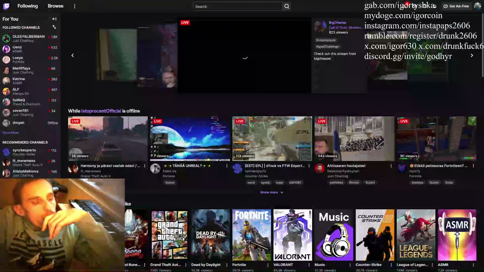The image size is (484, 272).
Task: Switch to the Following tab
Action: point(28,6)
